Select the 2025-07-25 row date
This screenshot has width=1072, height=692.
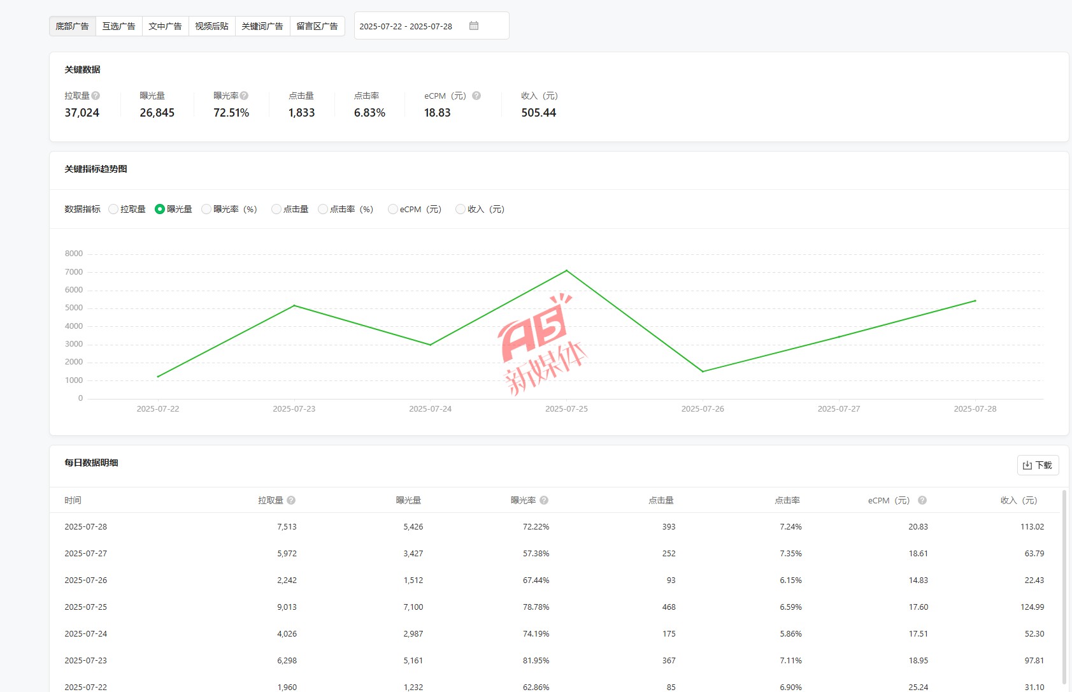click(x=85, y=607)
